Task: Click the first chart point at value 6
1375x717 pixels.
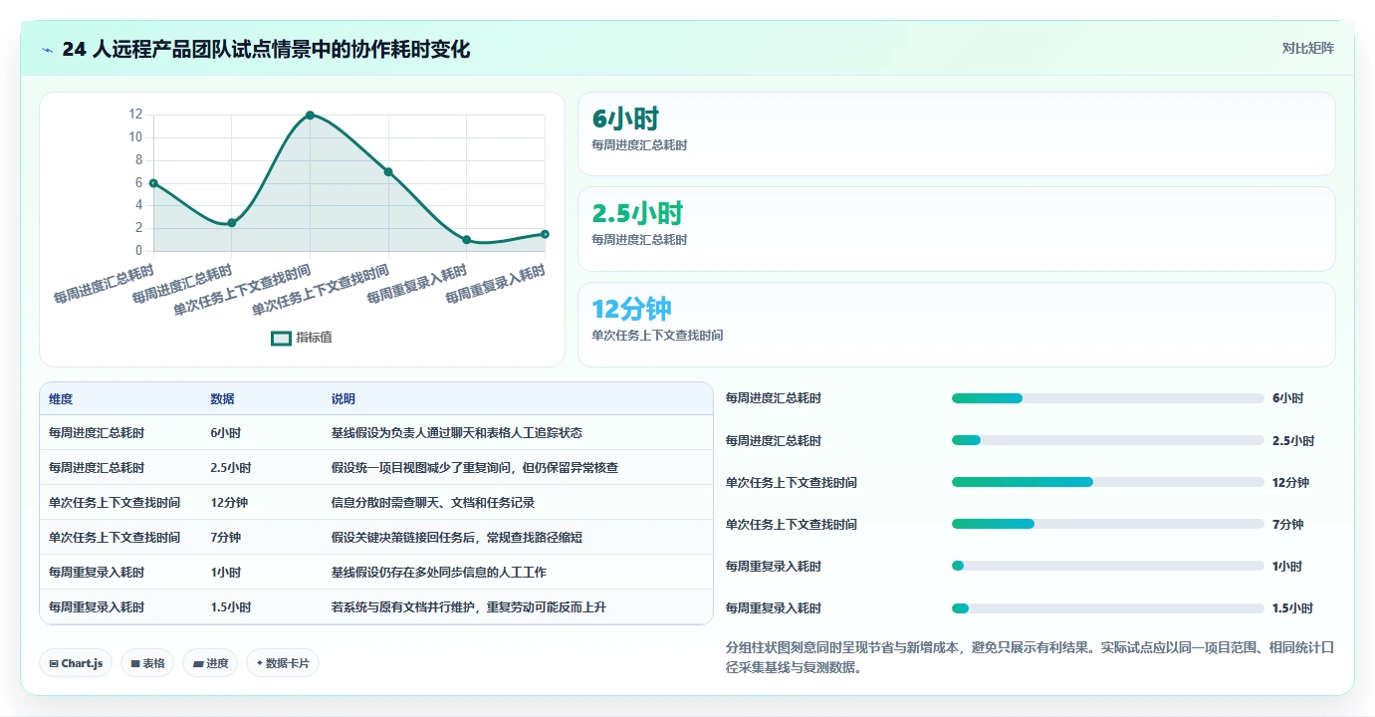Action: pos(153,183)
